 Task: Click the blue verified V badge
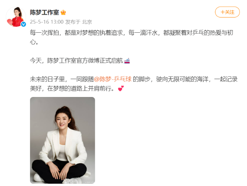coord(24,24)
